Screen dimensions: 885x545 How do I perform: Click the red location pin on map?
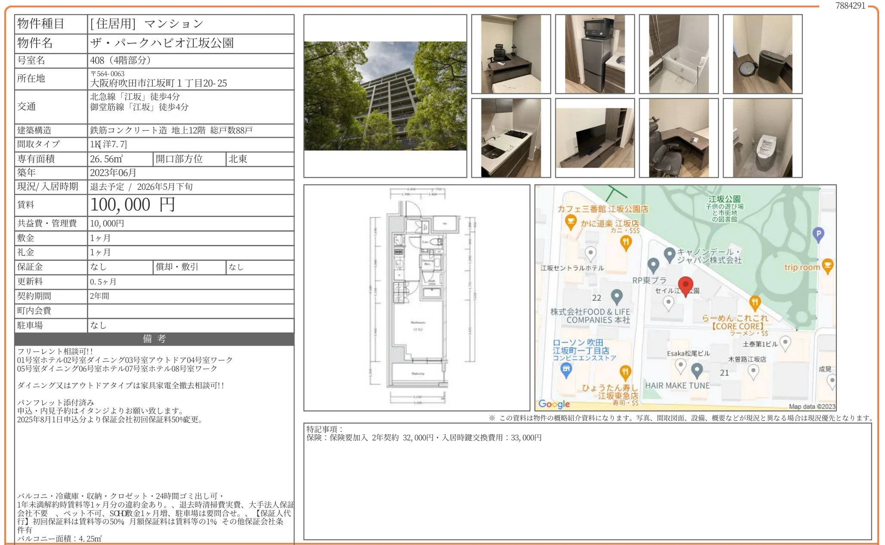pyautogui.click(x=685, y=285)
